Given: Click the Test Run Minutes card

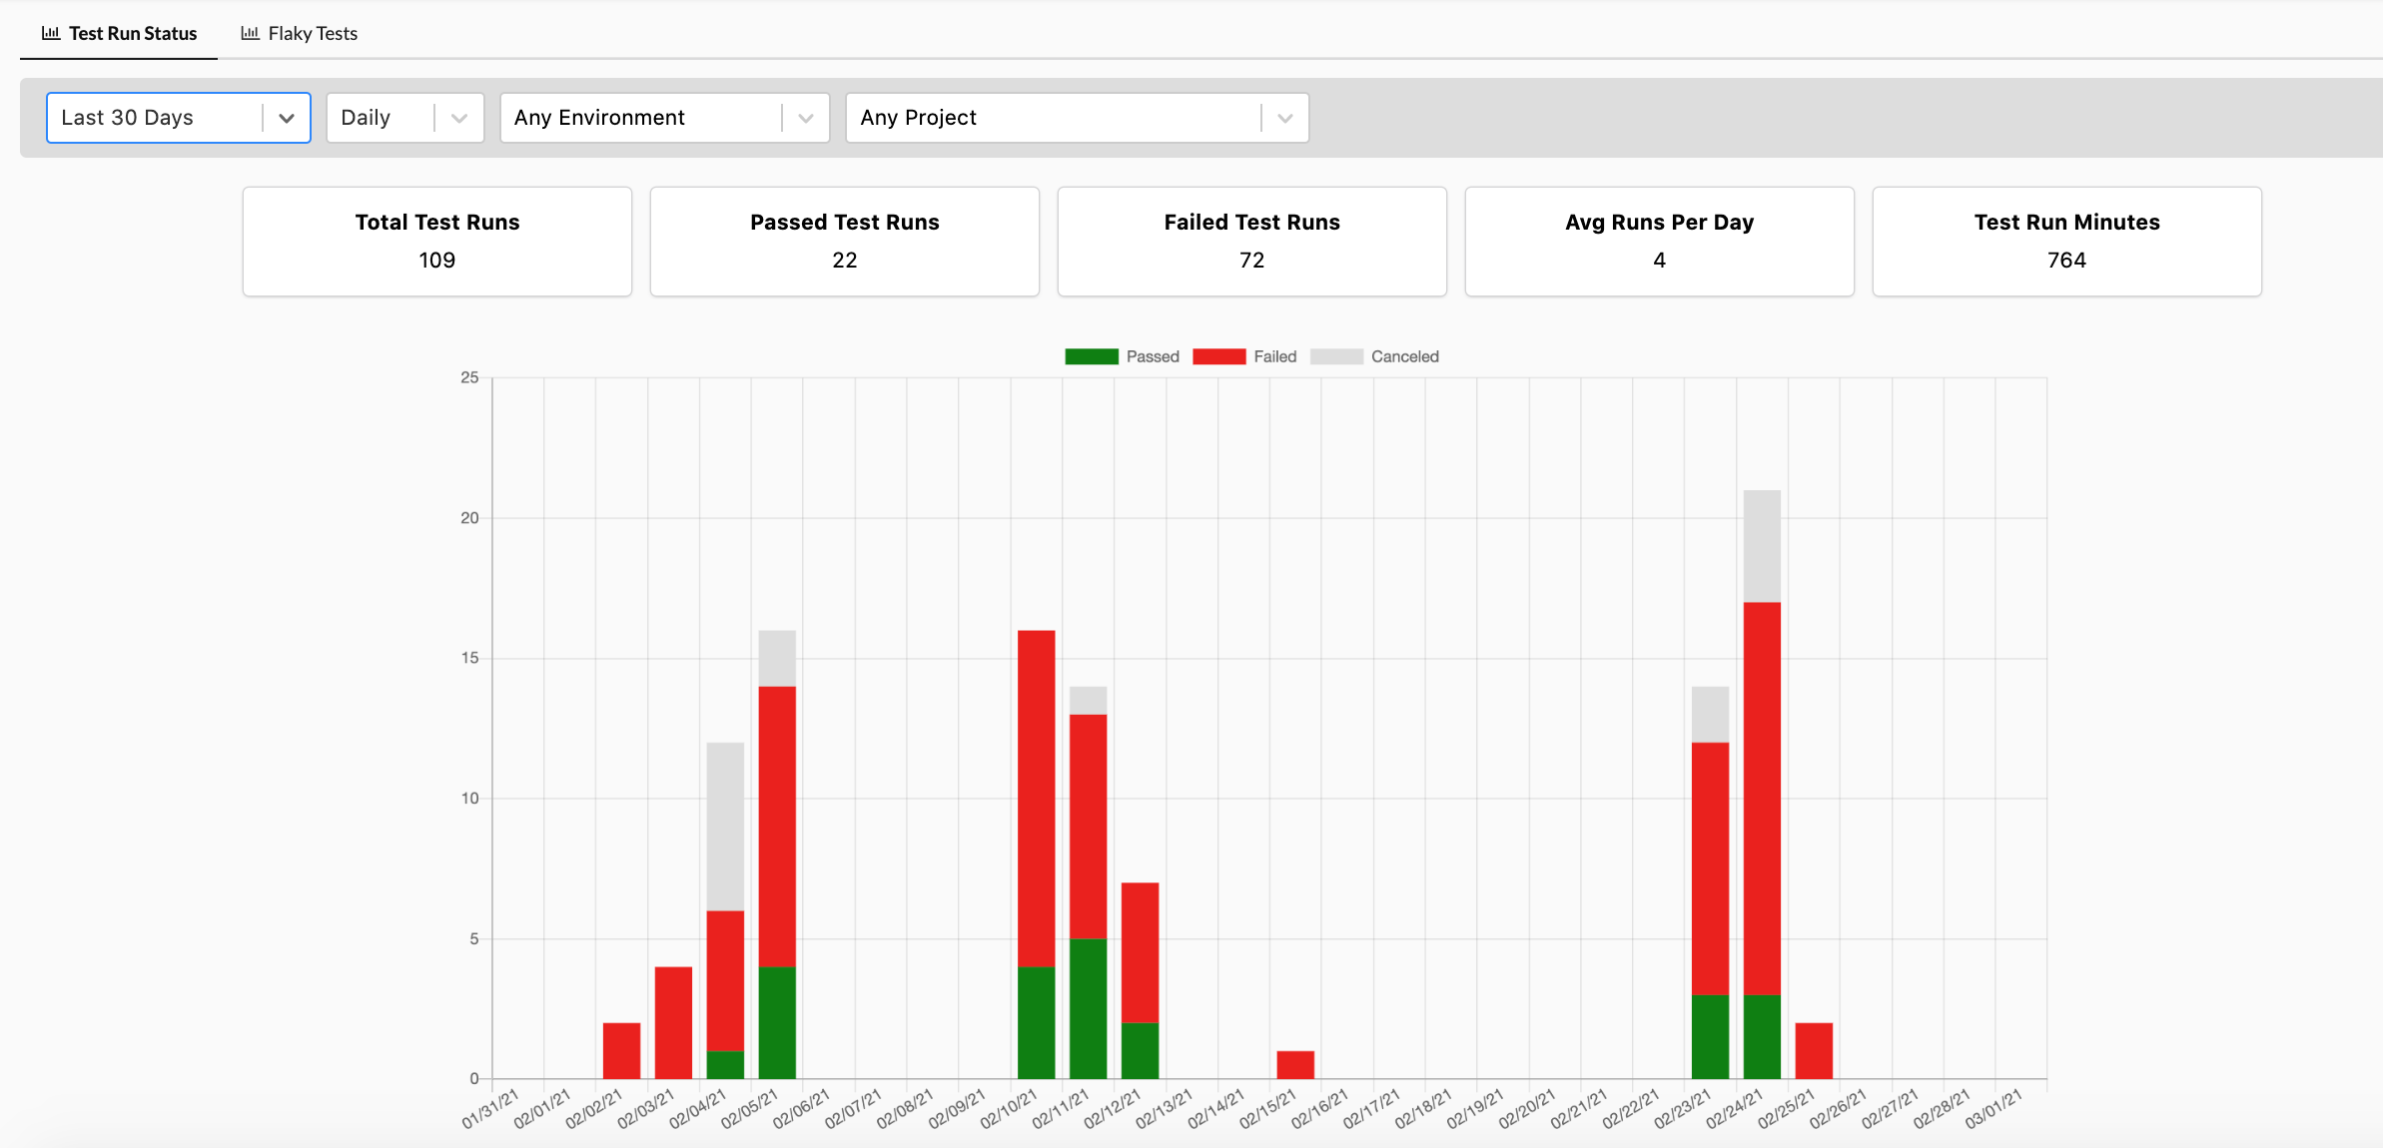Looking at the screenshot, I should pyautogui.click(x=2066, y=242).
